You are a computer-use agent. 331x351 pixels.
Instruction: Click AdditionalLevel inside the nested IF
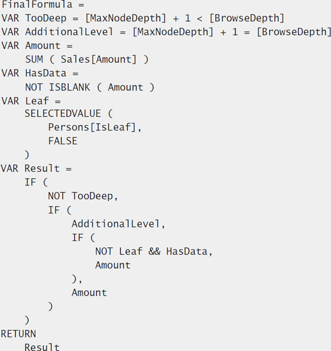tap(116, 224)
